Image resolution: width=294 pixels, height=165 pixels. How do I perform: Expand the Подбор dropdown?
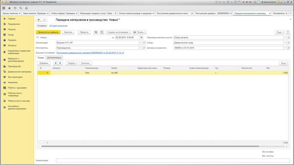coord(72,63)
